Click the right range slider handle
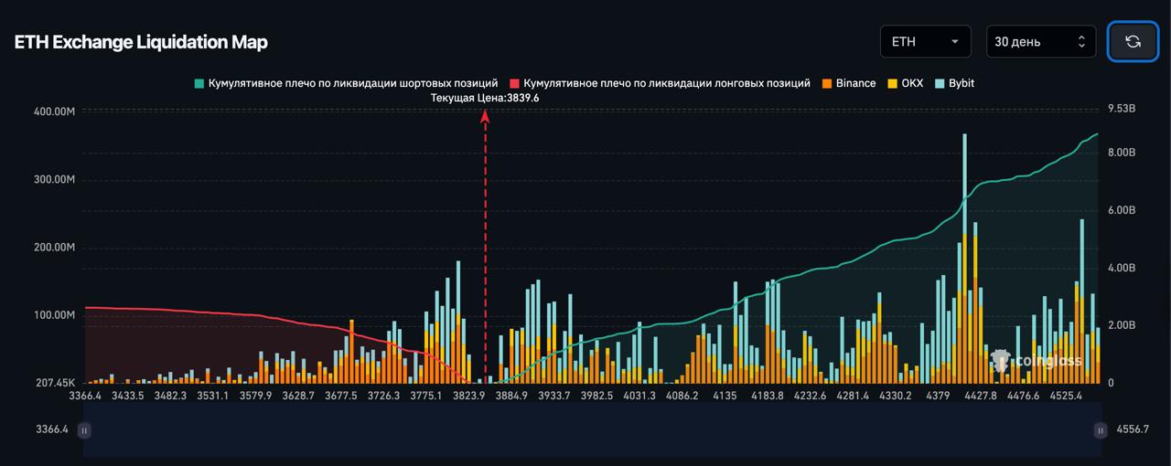This screenshot has width=1171, height=466. 1100,429
